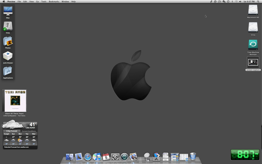262x164 pixels.
Task: Click the green digital clock widget
Action: pos(245,155)
